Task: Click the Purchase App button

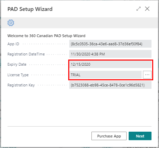Action: [109, 136]
